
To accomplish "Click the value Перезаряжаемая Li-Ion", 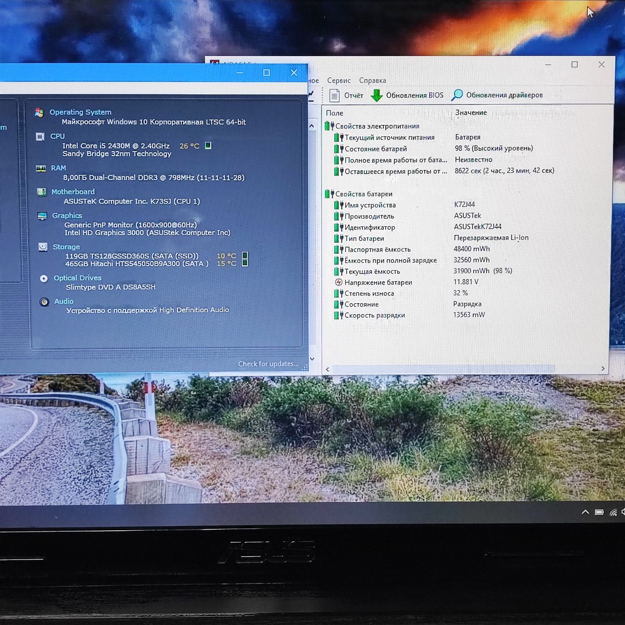I will coord(491,238).
